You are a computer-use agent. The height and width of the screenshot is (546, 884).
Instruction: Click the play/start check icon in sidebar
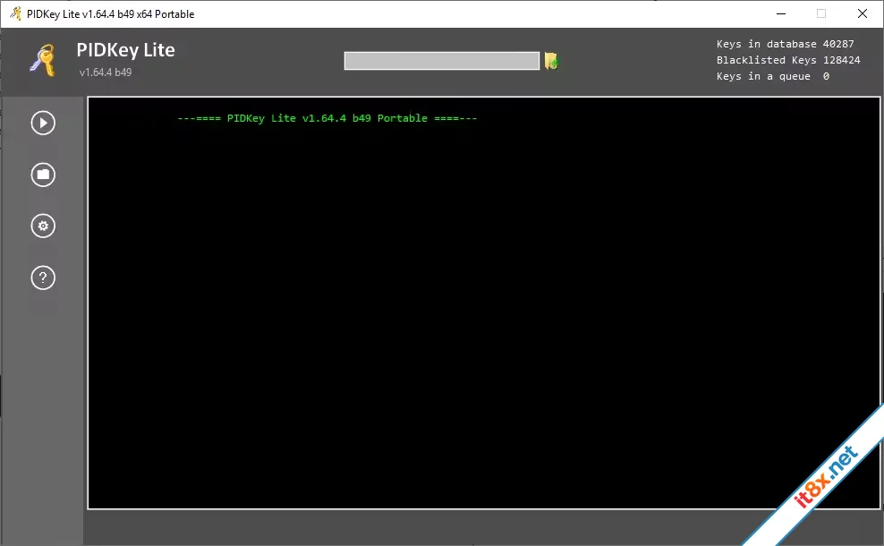click(43, 123)
